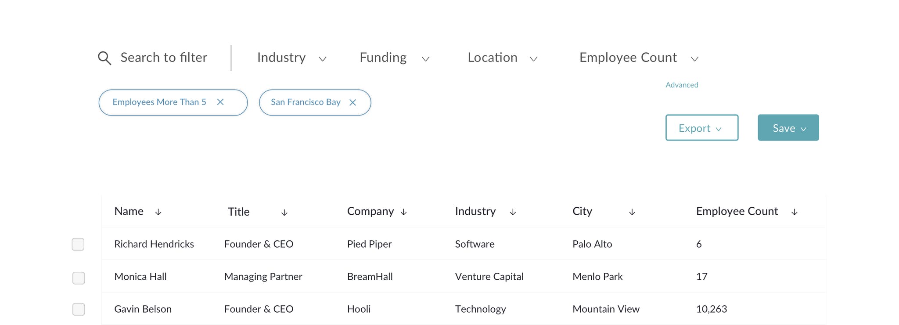Screen dimensions: 899x325
Task: Expand the Employee Count filter dropdown
Action: tap(639, 58)
